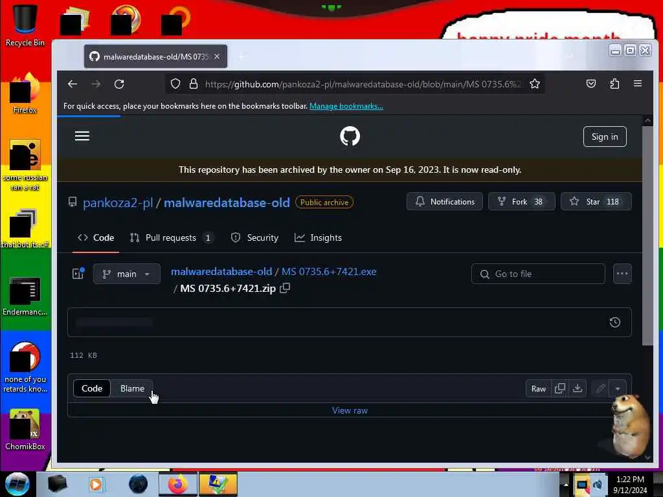Open the Firefox extensions puzzle icon
The height and width of the screenshot is (497, 663).
tap(615, 83)
